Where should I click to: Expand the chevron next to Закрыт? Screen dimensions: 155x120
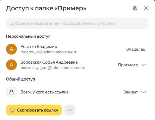pos(144,92)
